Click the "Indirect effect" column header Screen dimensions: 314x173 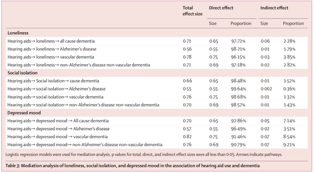click(275, 8)
